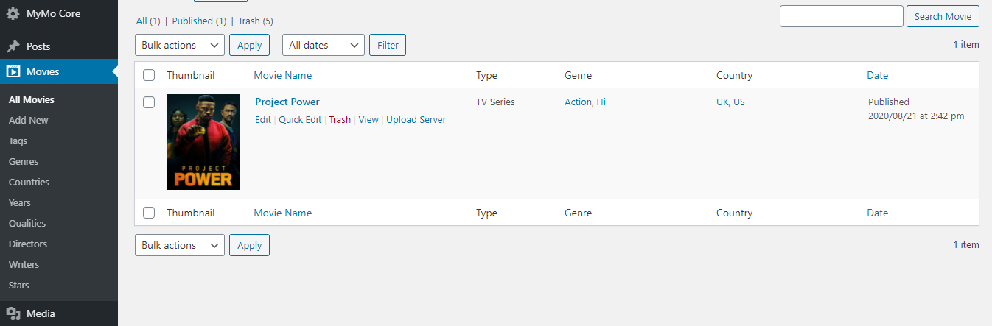The height and width of the screenshot is (326, 992).
Task: Click the Search Movie button
Action: (x=943, y=16)
